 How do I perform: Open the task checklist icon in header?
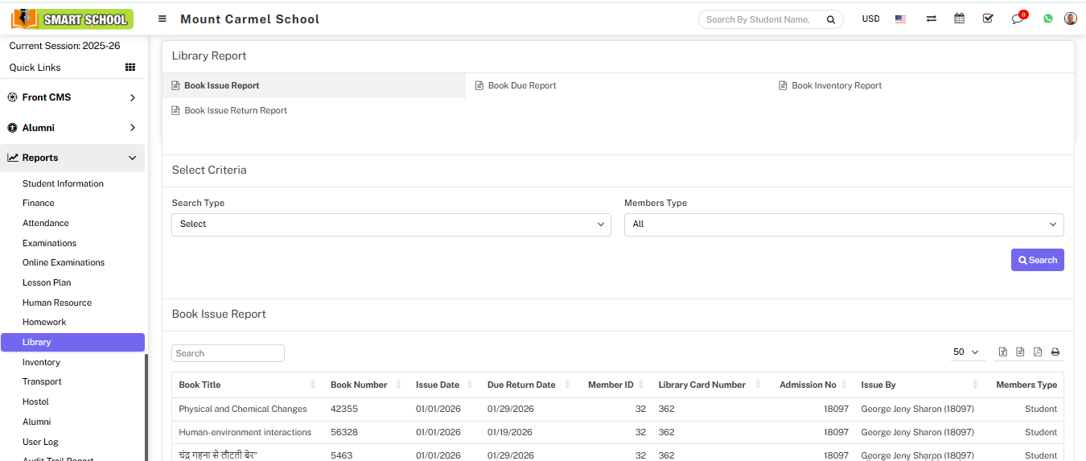click(x=988, y=19)
